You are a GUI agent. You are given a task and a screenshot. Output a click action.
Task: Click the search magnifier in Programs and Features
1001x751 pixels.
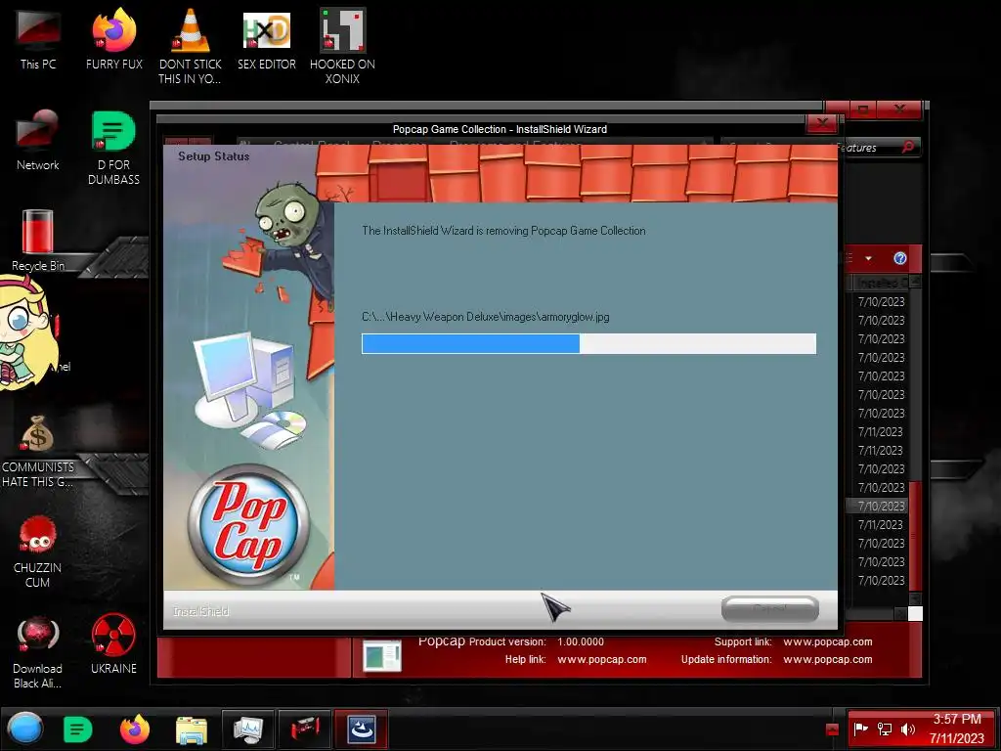click(907, 148)
